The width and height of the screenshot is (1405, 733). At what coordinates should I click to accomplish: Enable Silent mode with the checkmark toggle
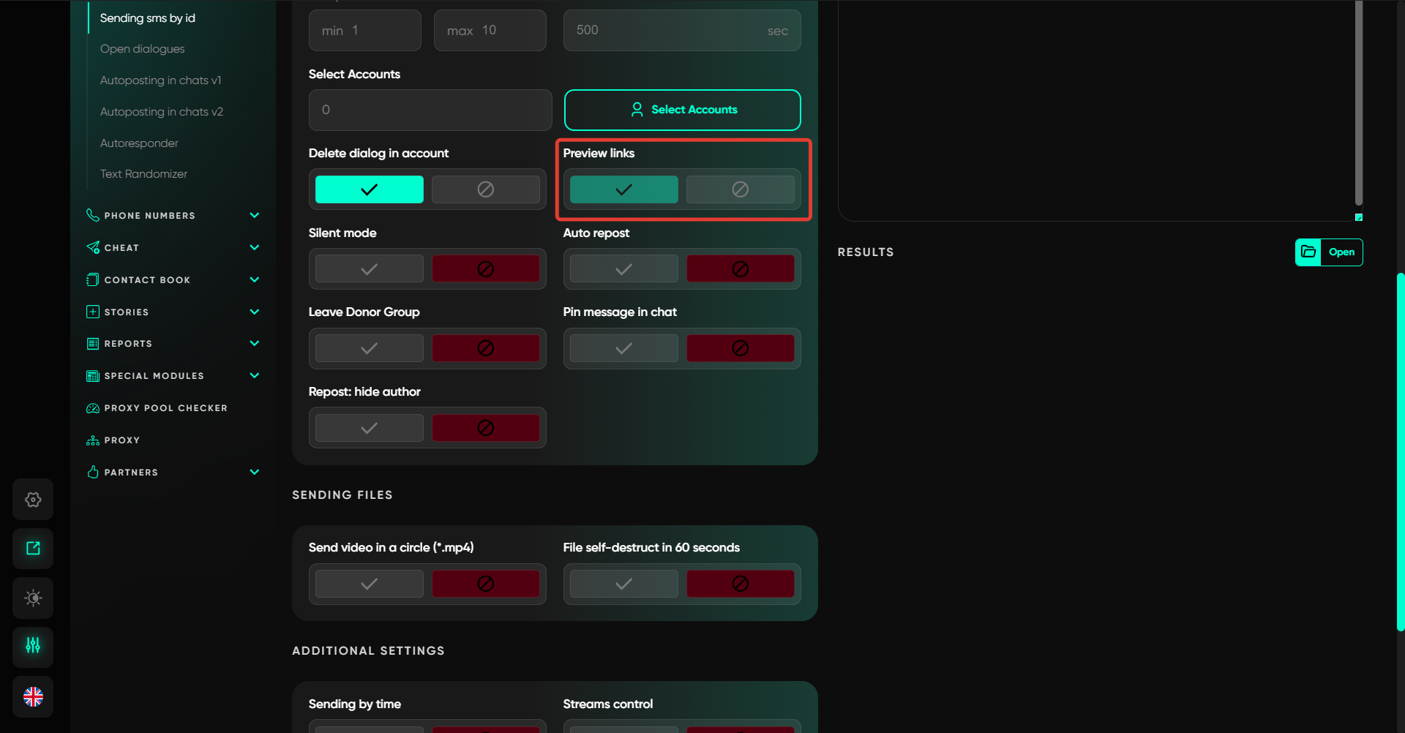point(369,269)
